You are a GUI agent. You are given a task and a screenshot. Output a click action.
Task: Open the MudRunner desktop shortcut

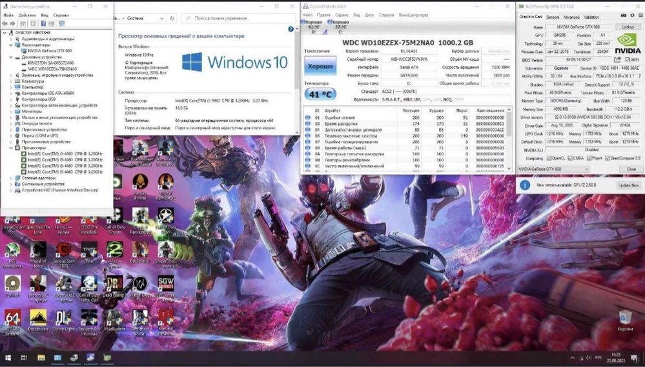pos(115,321)
